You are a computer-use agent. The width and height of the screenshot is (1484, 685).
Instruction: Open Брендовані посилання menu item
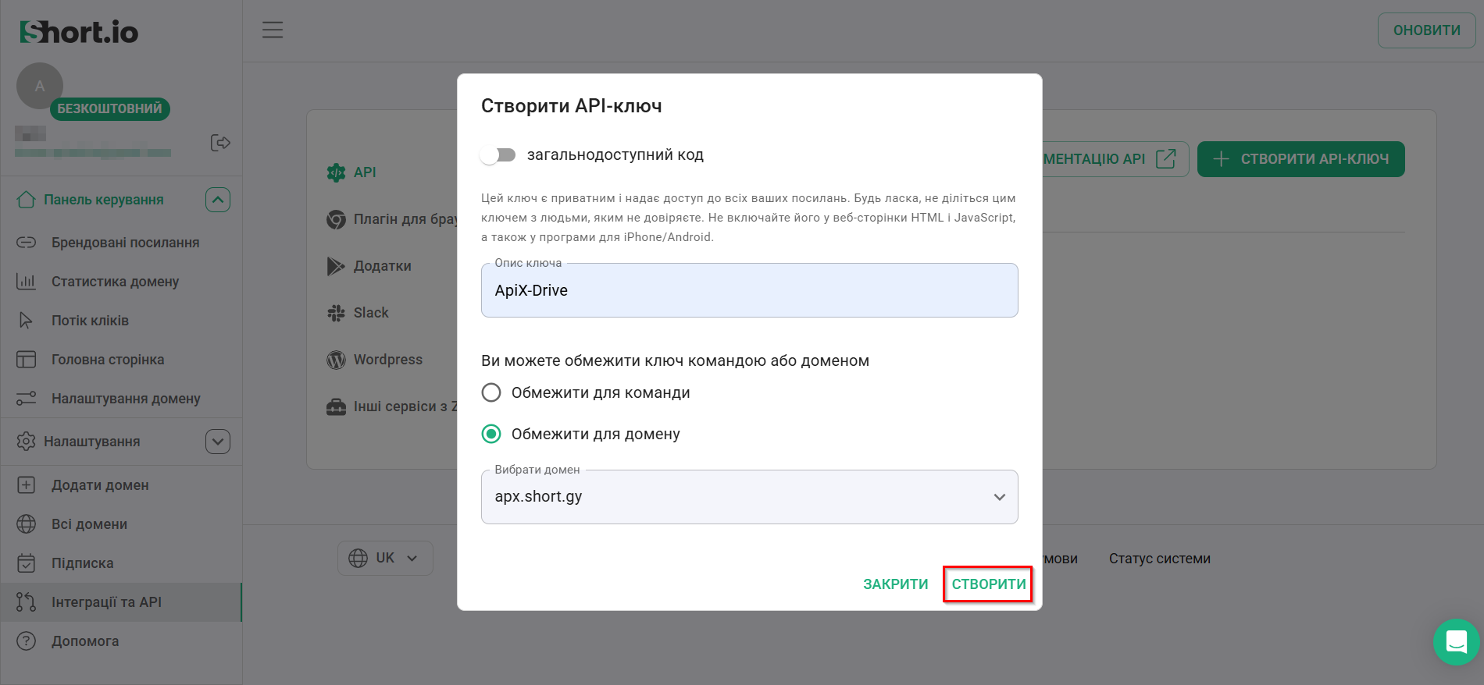pyautogui.click(x=121, y=243)
